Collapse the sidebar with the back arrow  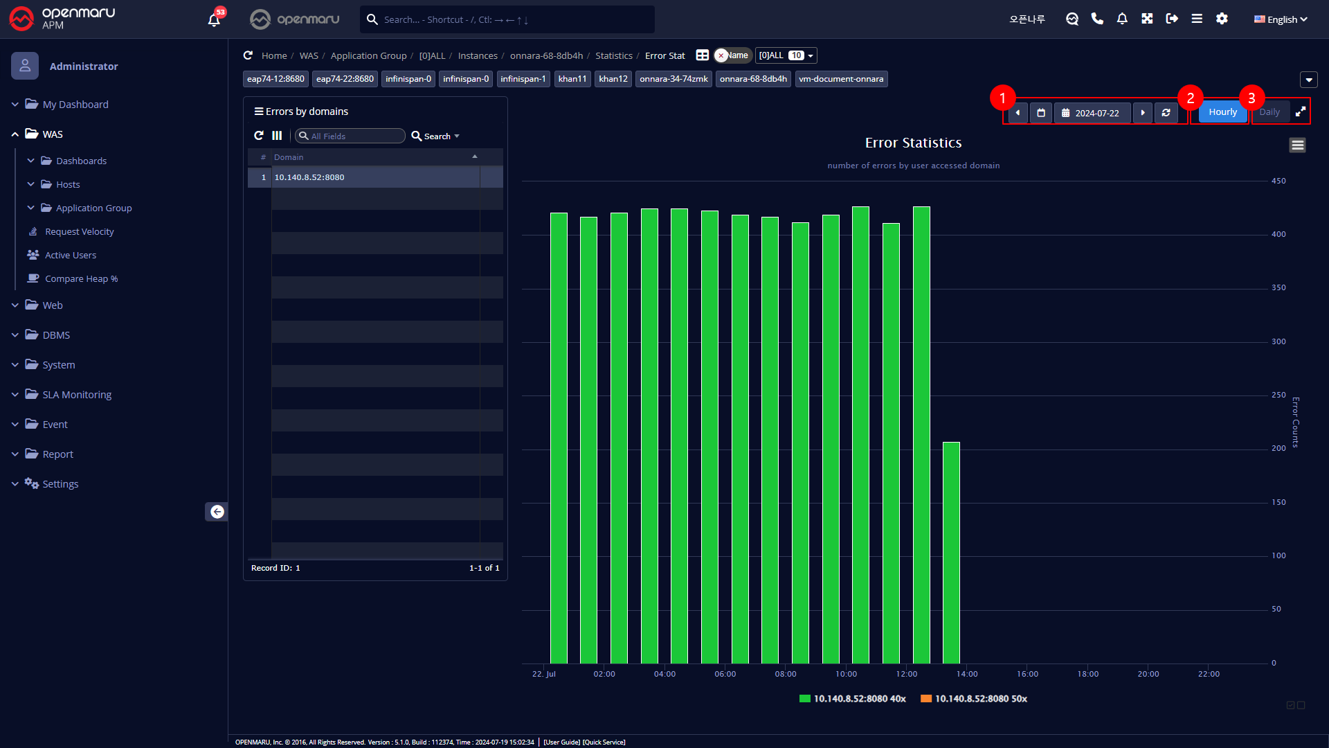pos(217,511)
